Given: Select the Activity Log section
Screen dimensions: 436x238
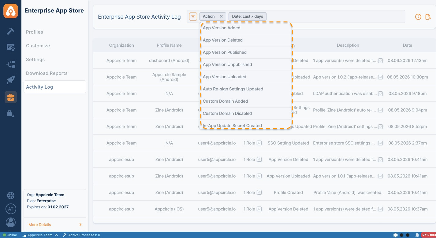Looking at the screenshot, I should pos(55,87).
